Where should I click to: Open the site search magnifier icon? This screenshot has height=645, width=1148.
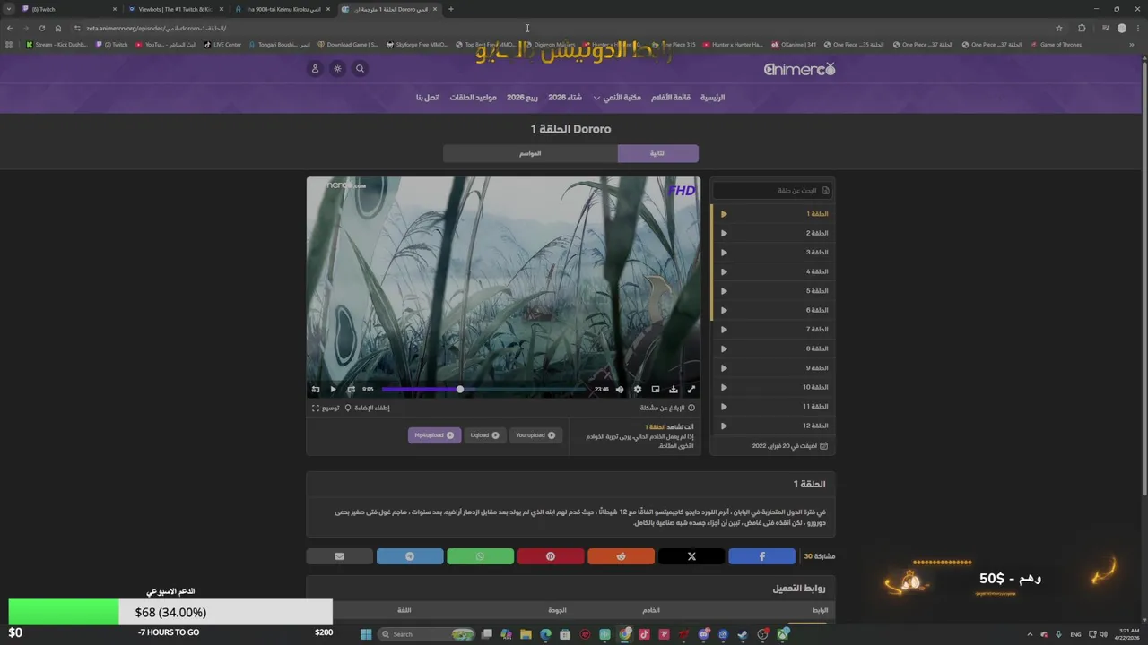coord(360,68)
